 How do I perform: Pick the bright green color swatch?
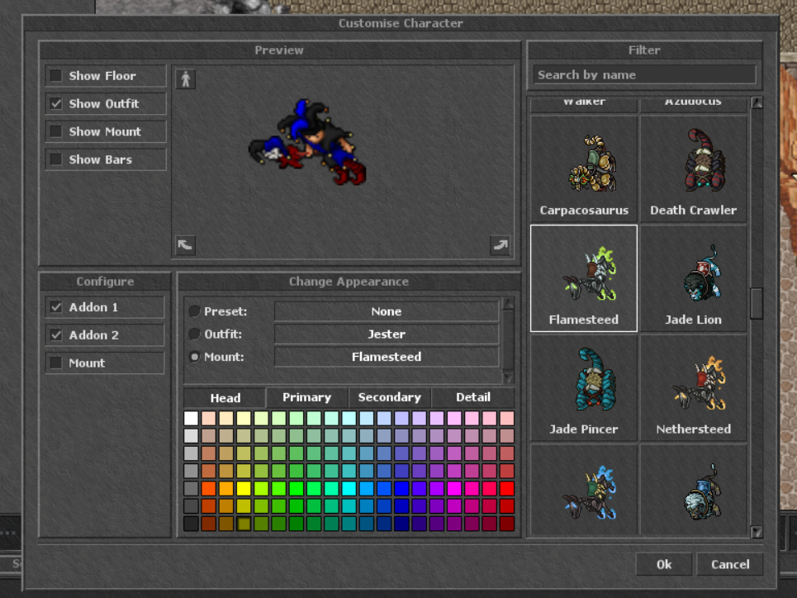(x=297, y=489)
